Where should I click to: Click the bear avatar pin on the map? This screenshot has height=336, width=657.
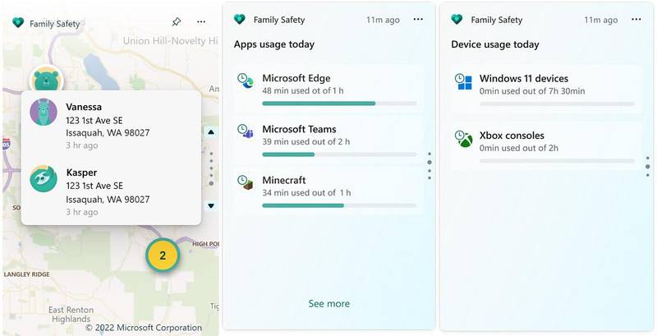click(46, 80)
